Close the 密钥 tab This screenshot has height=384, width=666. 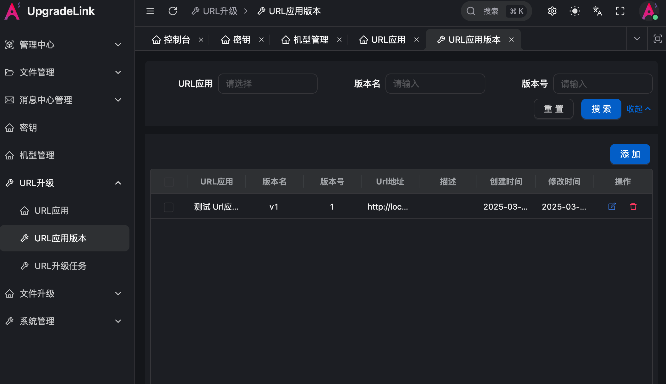pyautogui.click(x=261, y=40)
